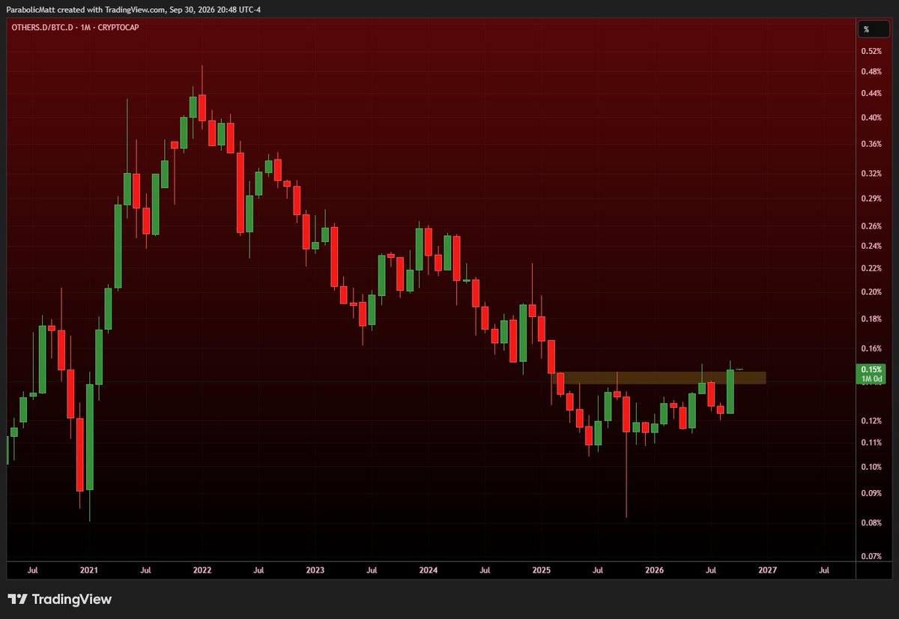899x619 pixels.
Task: Click the 2021 time axis label
Action: point(89,570)
